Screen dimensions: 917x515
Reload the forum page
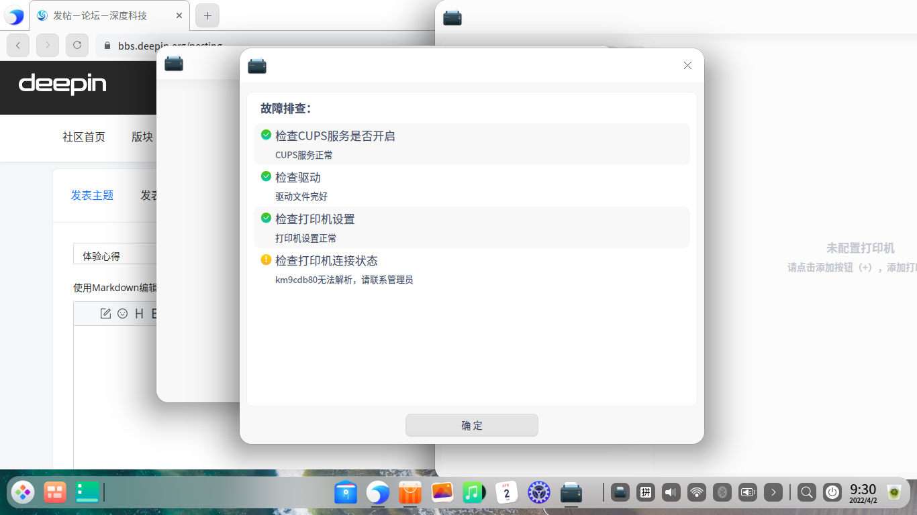[77, 45]
